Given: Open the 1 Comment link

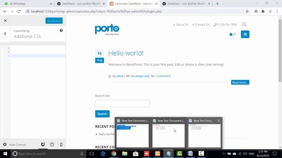Looking at the screenshot, I should click(163, 76).
